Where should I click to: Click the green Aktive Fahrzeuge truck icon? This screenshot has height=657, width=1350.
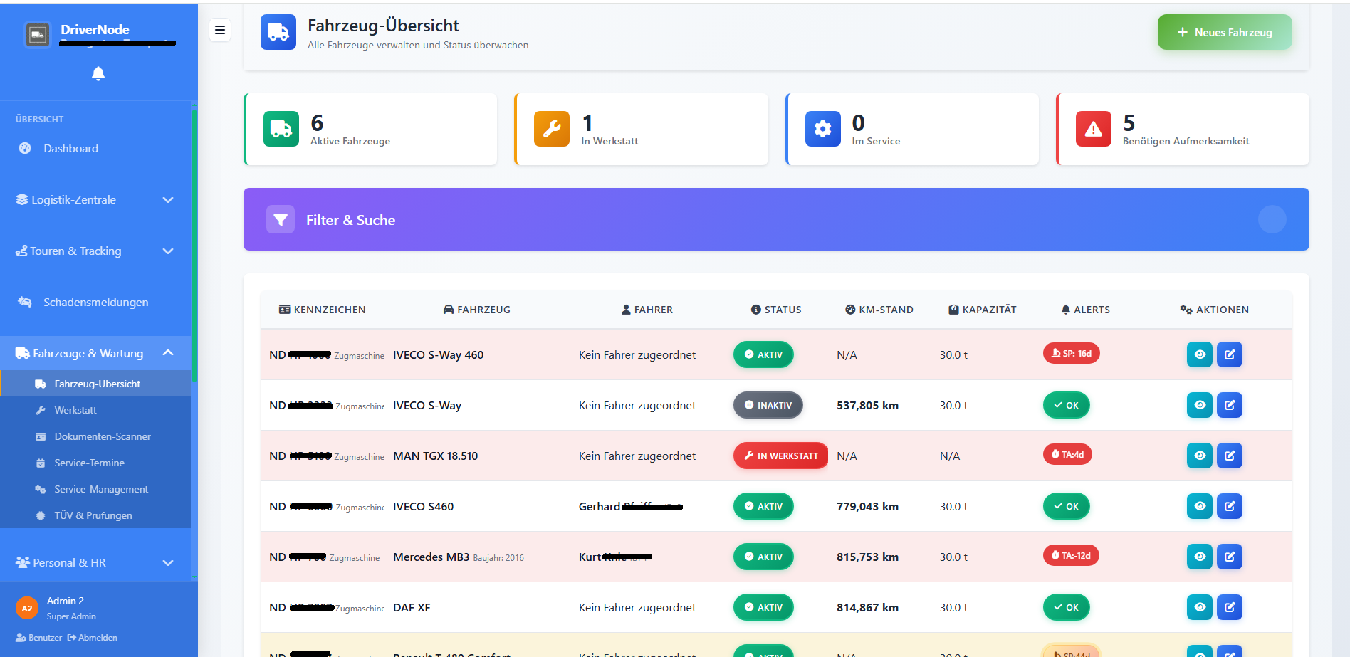point(281,129)
